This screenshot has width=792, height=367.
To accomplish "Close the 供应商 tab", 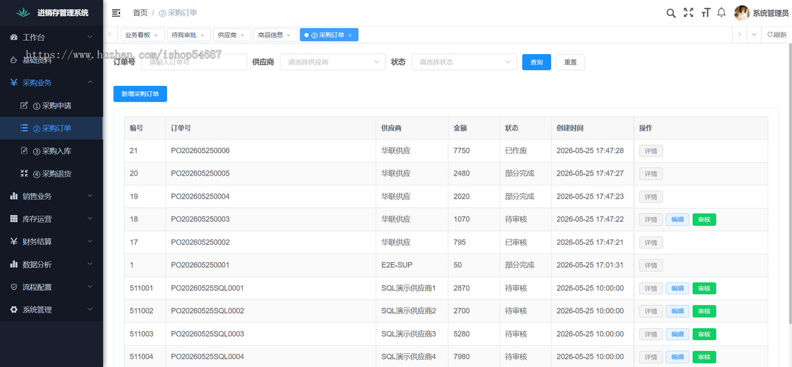I will tap(242, 35).
